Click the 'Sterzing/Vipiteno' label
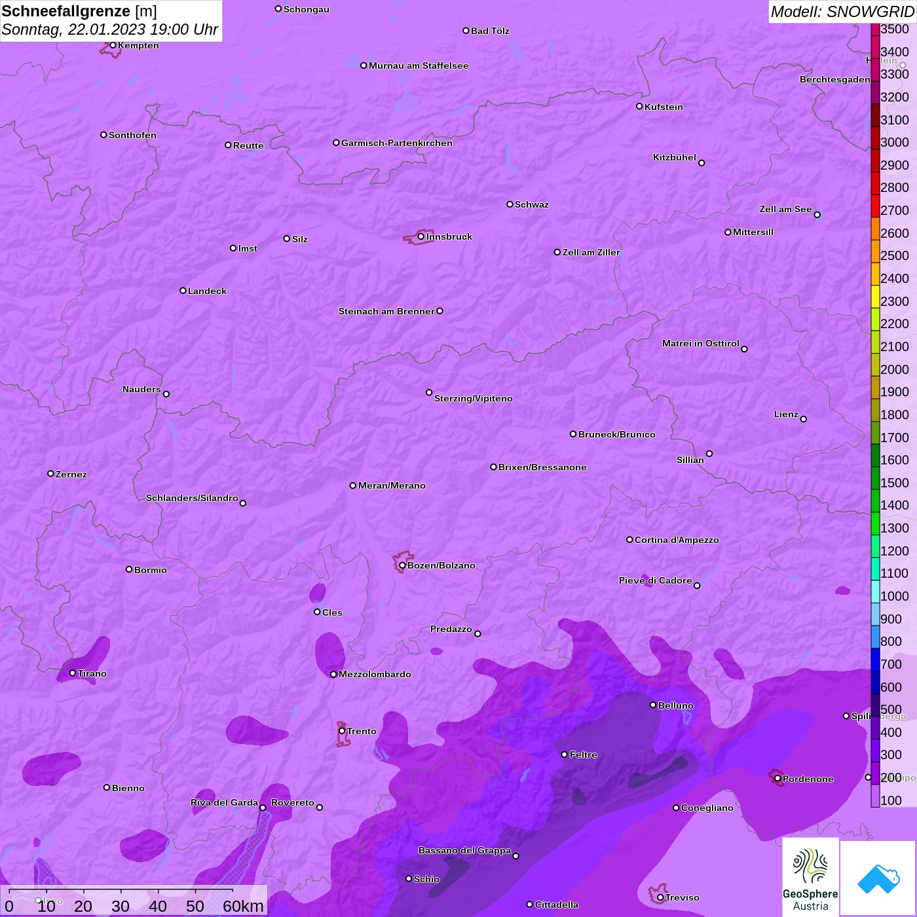 (474, 398)
